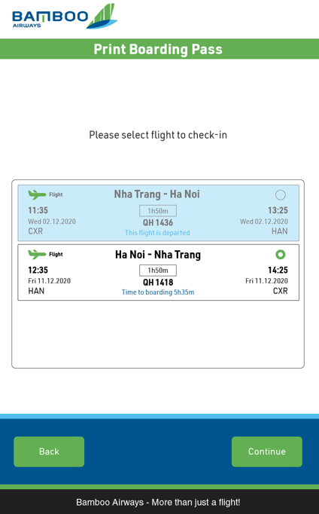319x514 pixels.
Task: Click the 'More than just a flight' footer slogan
Action: point(196,502)
